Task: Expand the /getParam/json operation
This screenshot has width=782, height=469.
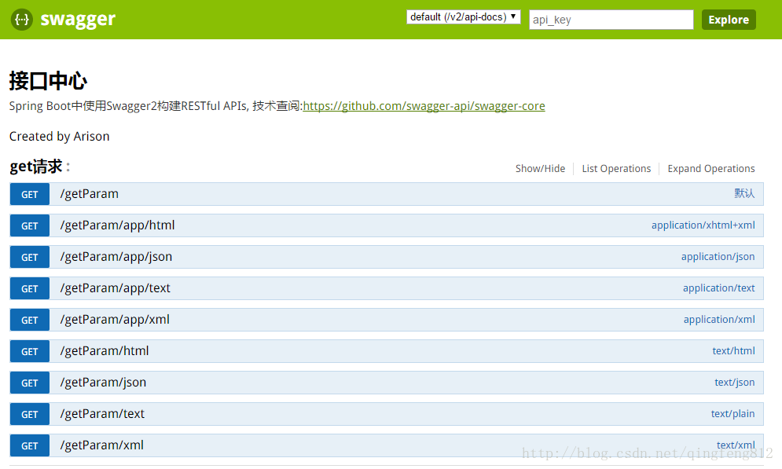Action: point(103,383)
